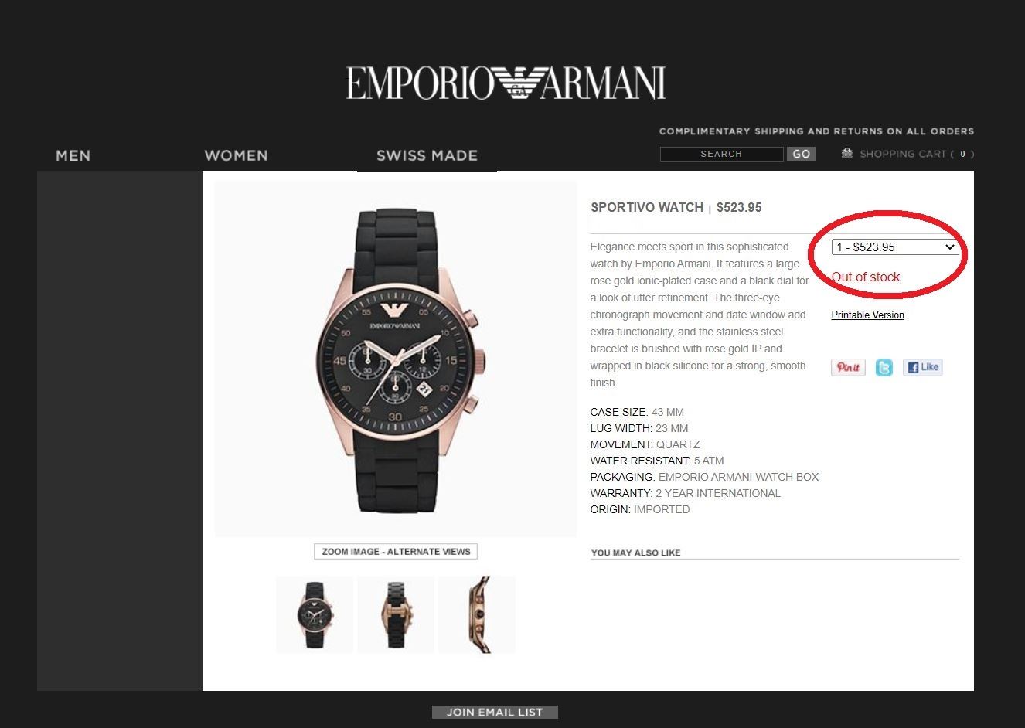Open the shopping cart bag icon
This screenshot has width=1025, height=728.
(847, 153)
